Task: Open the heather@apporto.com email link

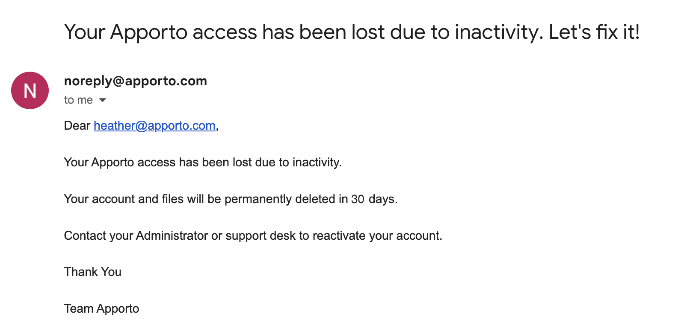Action: 154,126
